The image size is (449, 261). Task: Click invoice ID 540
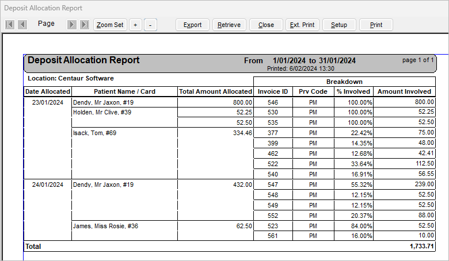point(273,174)
